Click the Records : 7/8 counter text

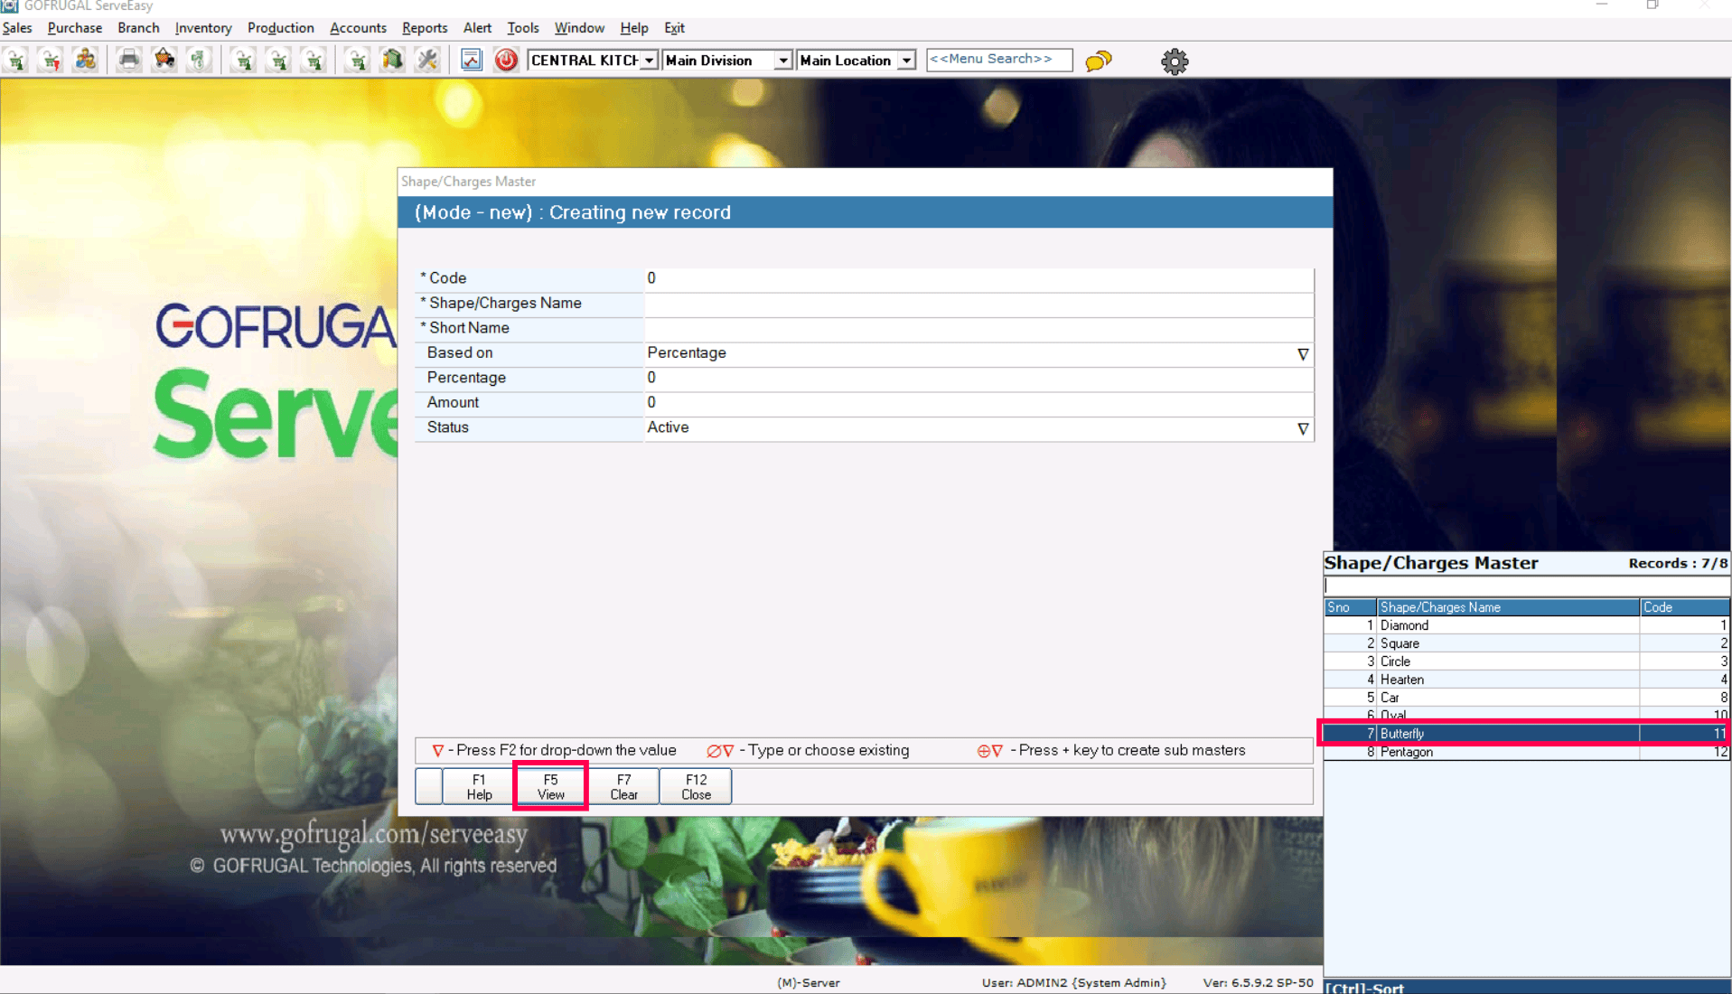coord(1678,564)
